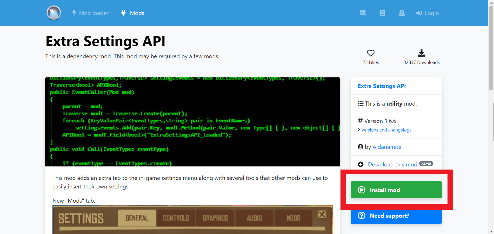Click the green Install mod button
Screen dimensions: 494x234
click(396, 190)
